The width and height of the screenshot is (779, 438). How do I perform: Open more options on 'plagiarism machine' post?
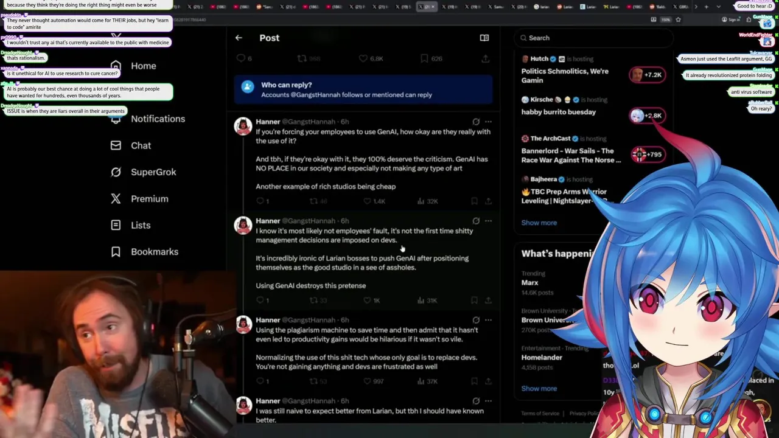(x=488, y=320)
